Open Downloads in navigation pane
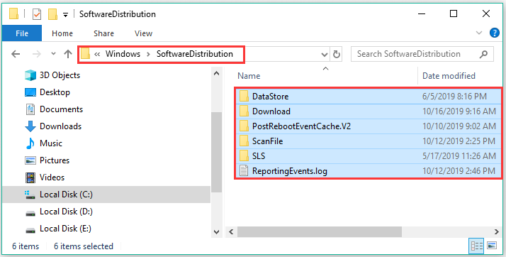 pos(60,126)
